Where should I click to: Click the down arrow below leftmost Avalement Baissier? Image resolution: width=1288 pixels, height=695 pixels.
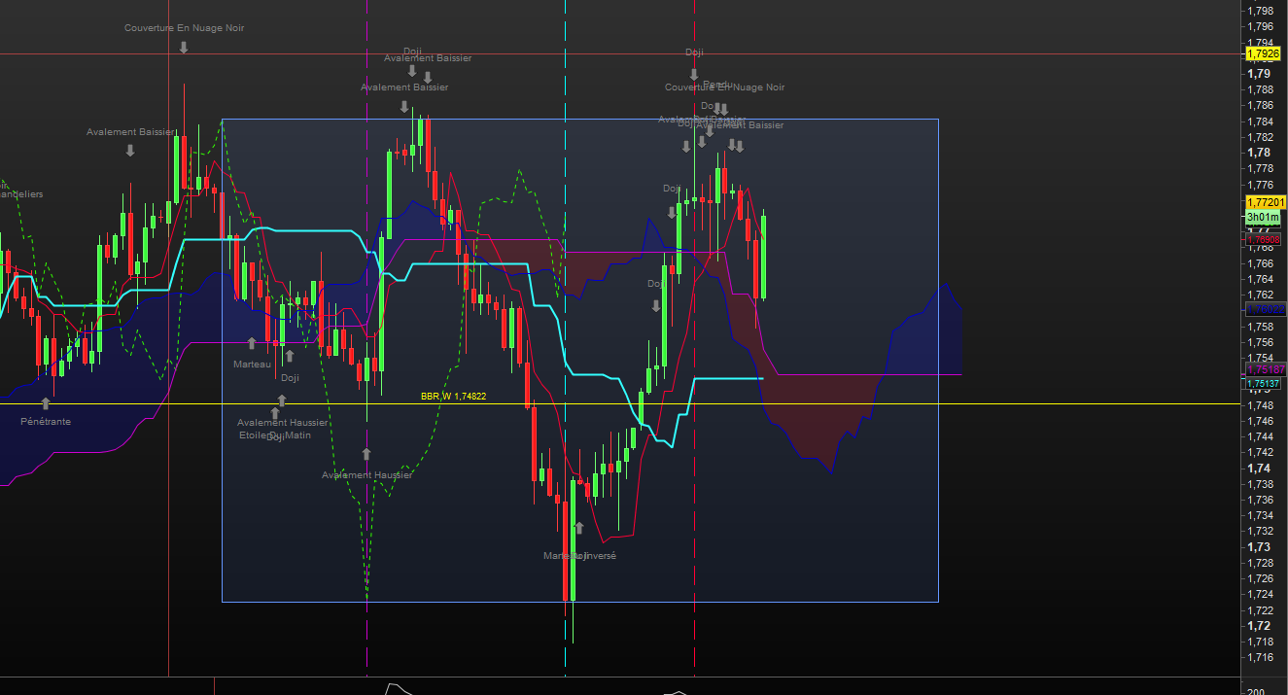[130, 150]
